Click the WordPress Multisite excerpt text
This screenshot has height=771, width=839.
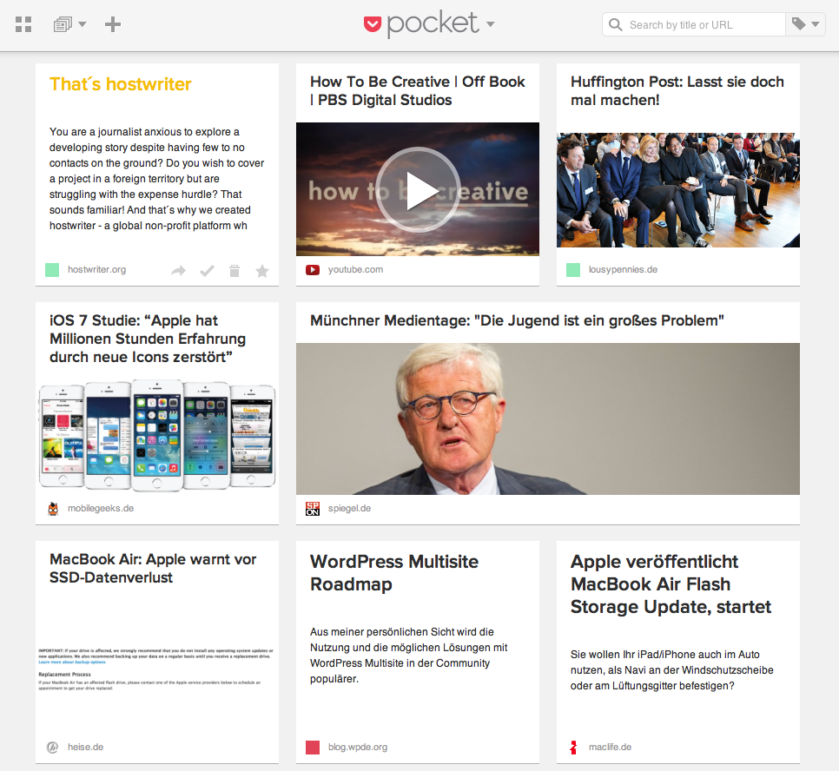click(409, 656)
